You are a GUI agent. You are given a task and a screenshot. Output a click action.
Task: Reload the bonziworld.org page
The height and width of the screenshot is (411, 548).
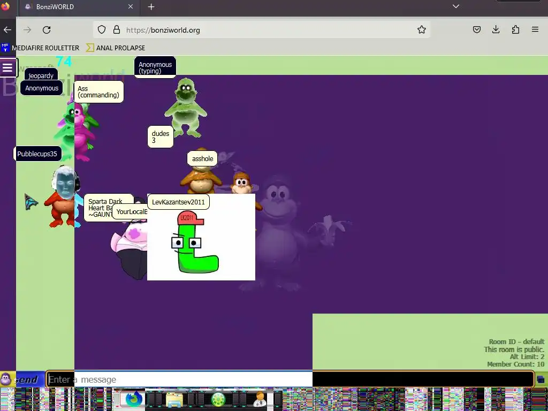(47, 30)
